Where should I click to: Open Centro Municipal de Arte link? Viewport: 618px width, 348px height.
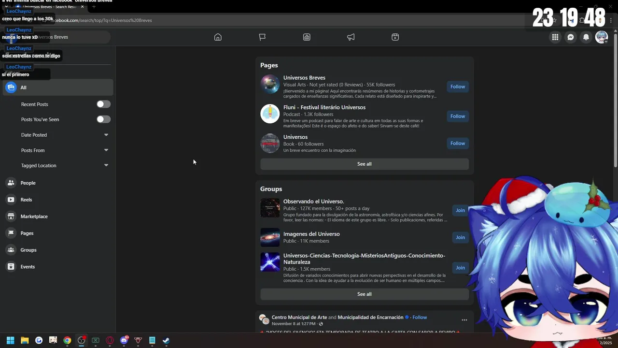[299, 318]
